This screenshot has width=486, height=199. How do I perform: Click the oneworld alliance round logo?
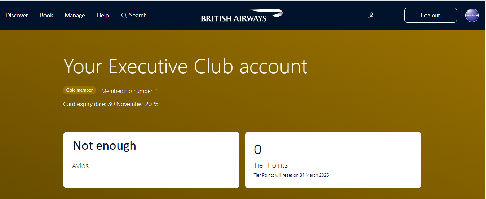point(472,15)
